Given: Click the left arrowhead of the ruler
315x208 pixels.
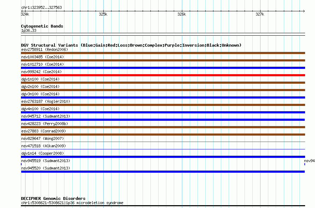Looking at the screenshot, I should [22, 11].
